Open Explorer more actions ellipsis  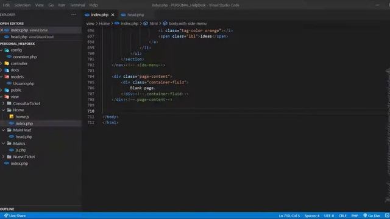(x=73, y=15)
